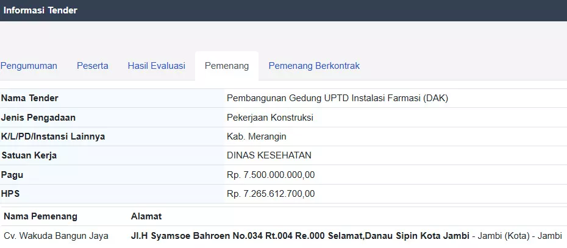
Task: Click the HPS amount Rp. 7.265.612.700,00
Action: tap(271, 194)
